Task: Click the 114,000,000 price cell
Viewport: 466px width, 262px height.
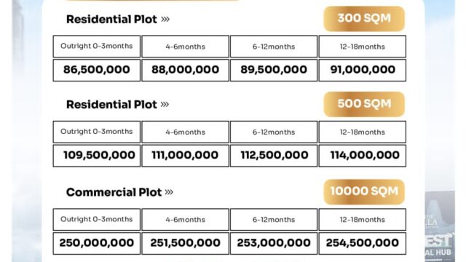Action: [363, 156]
